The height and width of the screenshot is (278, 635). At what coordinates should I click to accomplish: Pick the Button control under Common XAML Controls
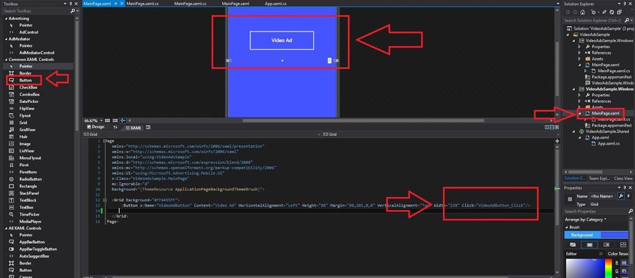pos(25,80)
